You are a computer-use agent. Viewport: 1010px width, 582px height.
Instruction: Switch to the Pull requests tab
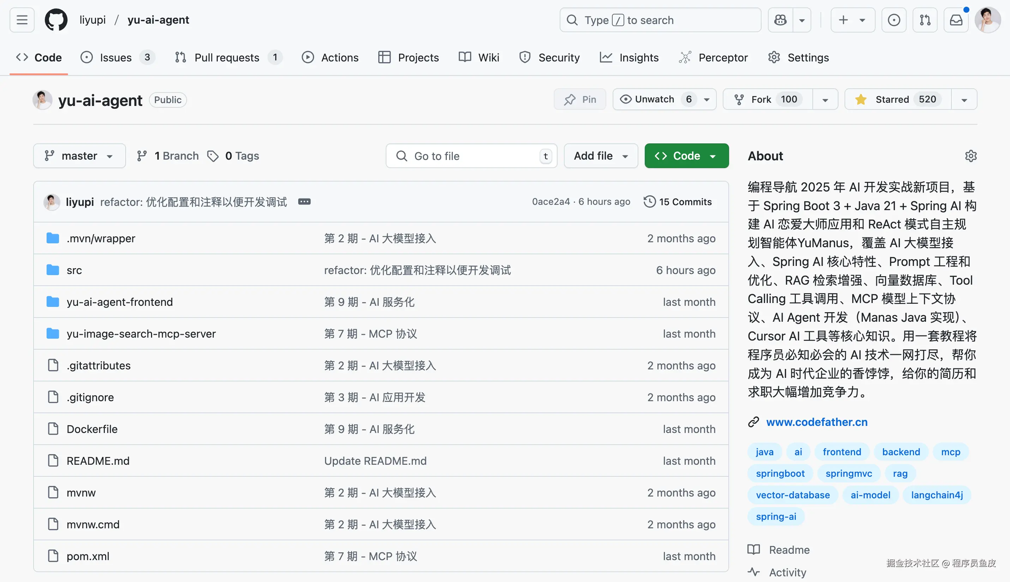(x=227, y=58)
